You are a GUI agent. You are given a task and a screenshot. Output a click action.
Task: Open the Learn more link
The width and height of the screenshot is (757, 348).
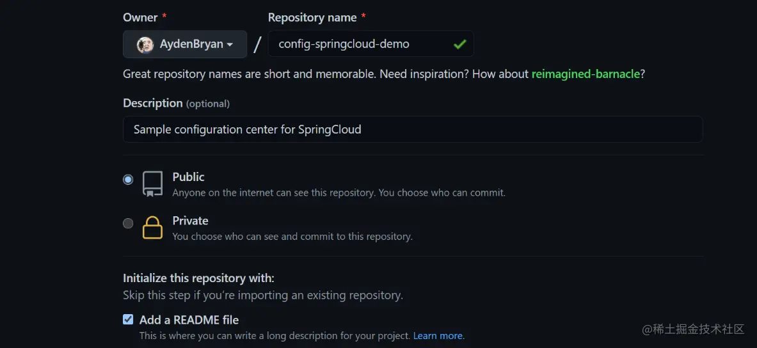(438, 335)
